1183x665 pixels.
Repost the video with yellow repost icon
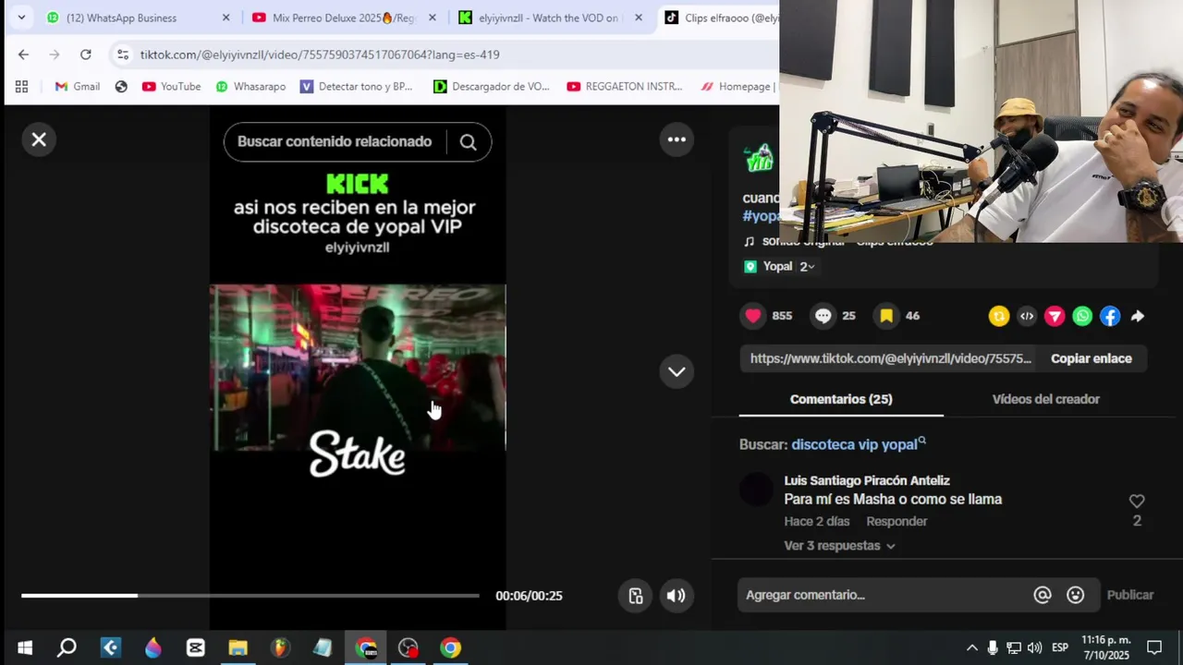[x=999, y=316]
